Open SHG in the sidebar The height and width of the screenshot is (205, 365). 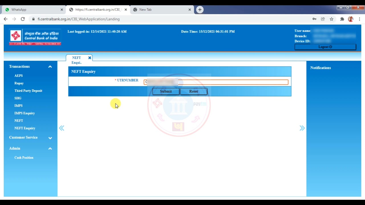(x=18, y=98)
